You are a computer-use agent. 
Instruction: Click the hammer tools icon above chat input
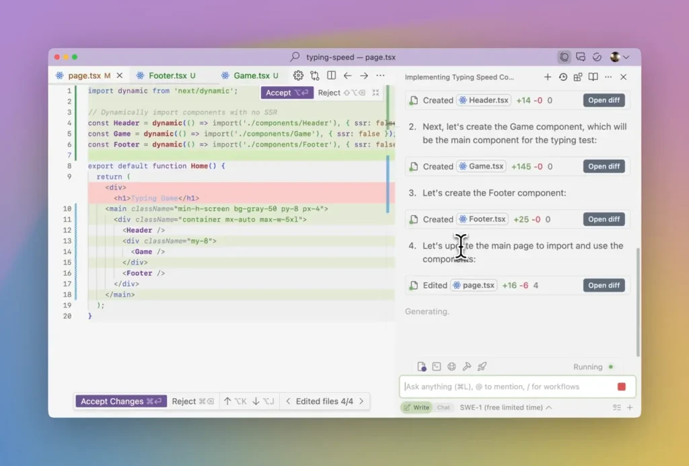click(467, 366)
